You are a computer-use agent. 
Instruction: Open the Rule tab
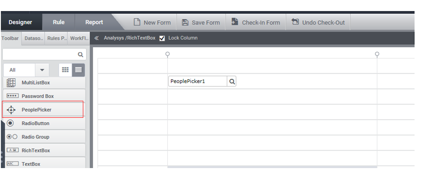point(59,22)
